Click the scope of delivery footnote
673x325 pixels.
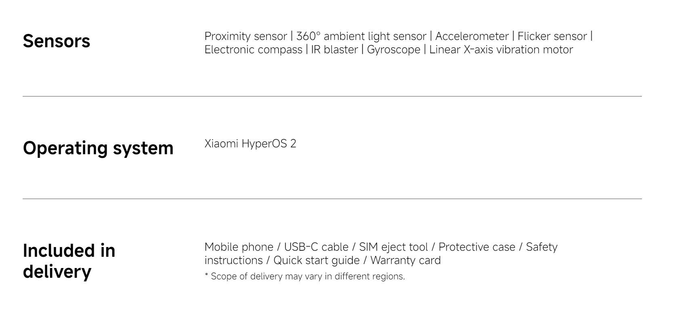pos(305,277)
